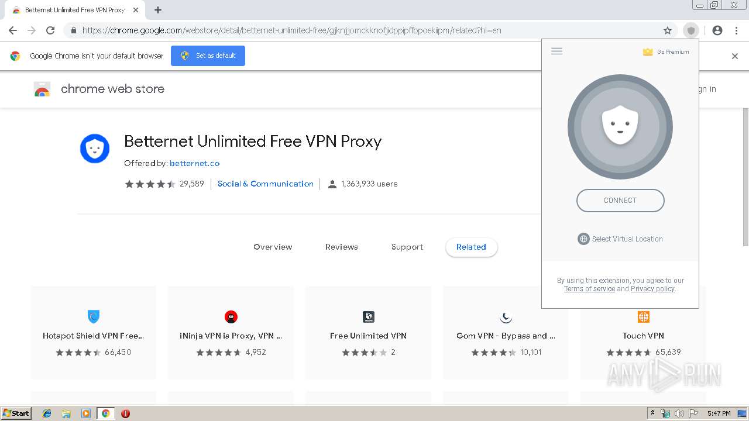
Task: Open Touch VPN card title
Action: 644,336
